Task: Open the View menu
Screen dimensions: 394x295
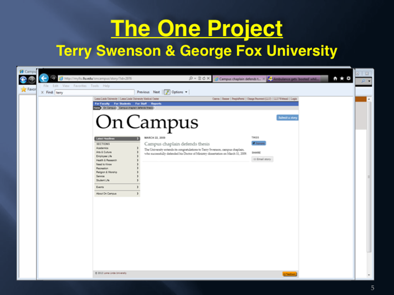Action: (x=66, y=86)
